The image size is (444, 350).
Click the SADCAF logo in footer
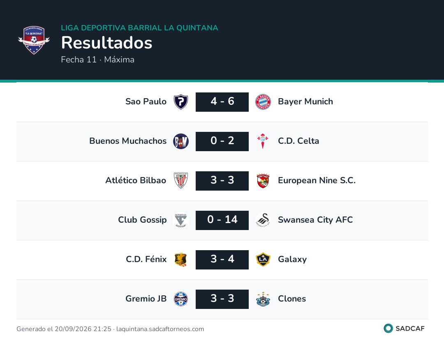coord(404,329)
